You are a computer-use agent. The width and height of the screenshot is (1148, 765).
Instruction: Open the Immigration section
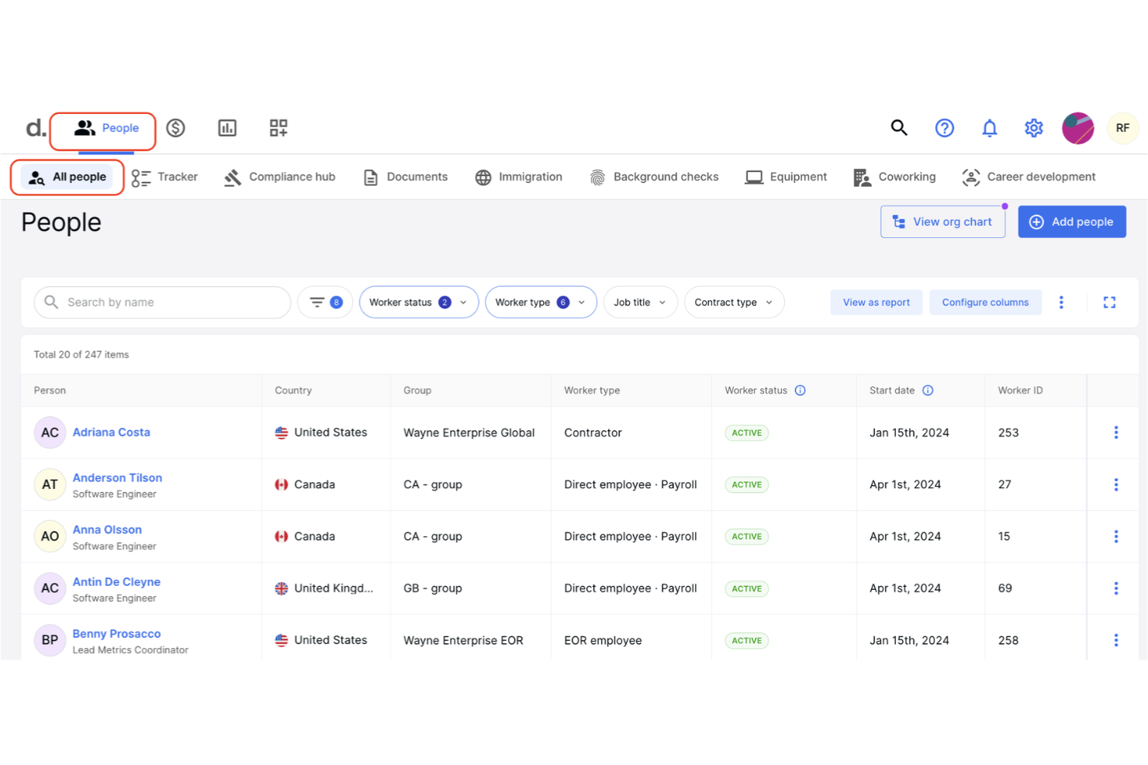point(518,177)
